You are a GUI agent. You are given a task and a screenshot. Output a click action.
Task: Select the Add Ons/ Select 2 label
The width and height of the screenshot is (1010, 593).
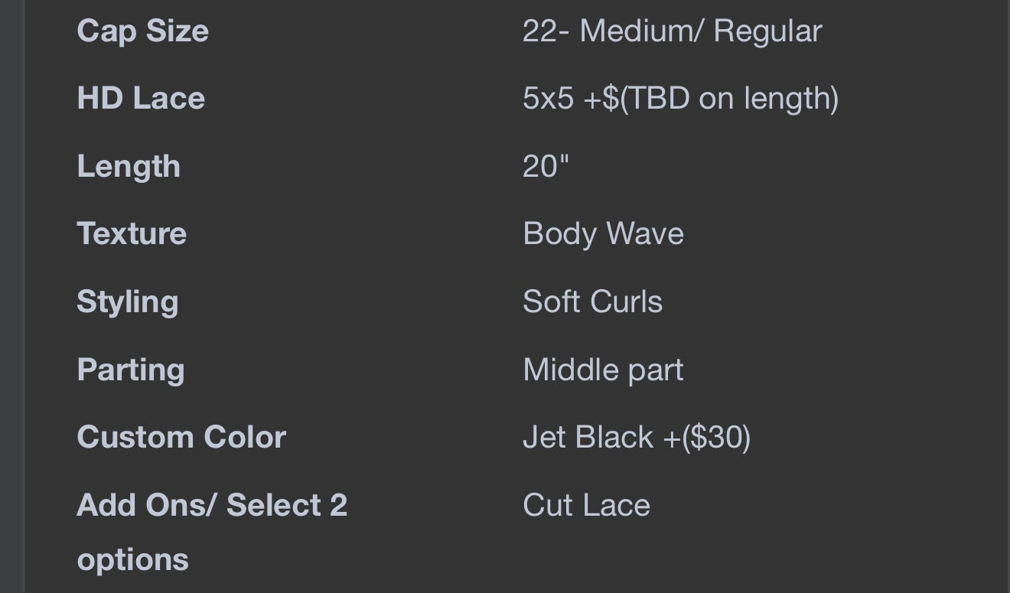click(212, 505)
